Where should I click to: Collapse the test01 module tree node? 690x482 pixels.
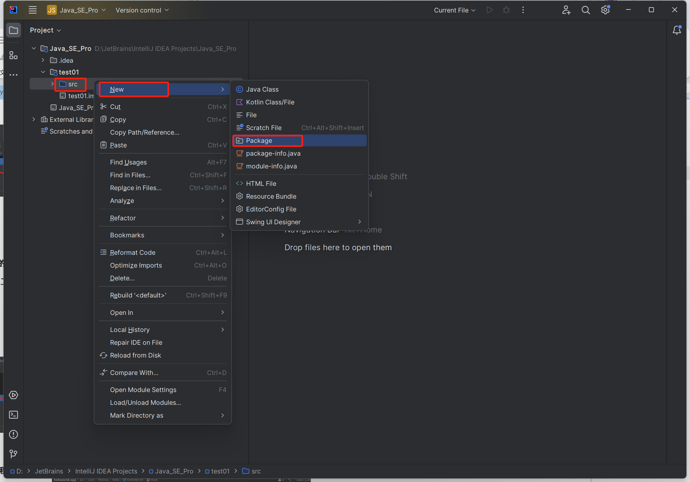pyautogui.click(x=43, y=72)
